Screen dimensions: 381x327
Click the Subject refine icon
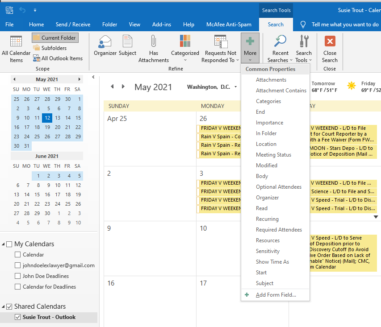[127, 41]
